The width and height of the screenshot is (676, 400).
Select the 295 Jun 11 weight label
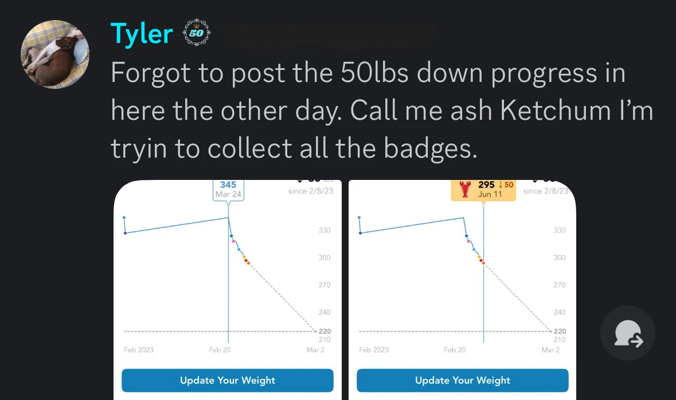click(x=486, y=189)
